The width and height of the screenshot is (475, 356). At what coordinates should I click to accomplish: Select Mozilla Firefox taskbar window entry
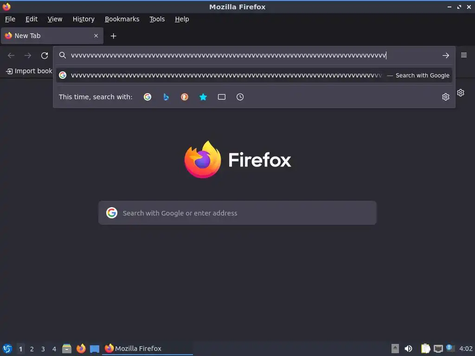coord(148,349)
